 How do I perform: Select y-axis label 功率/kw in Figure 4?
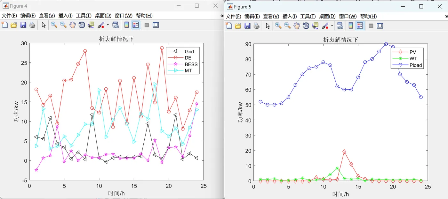click(x=16, y=112)
